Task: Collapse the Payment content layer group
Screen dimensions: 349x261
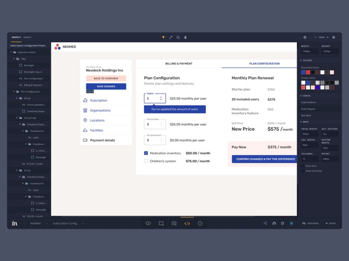Action: 11,52
